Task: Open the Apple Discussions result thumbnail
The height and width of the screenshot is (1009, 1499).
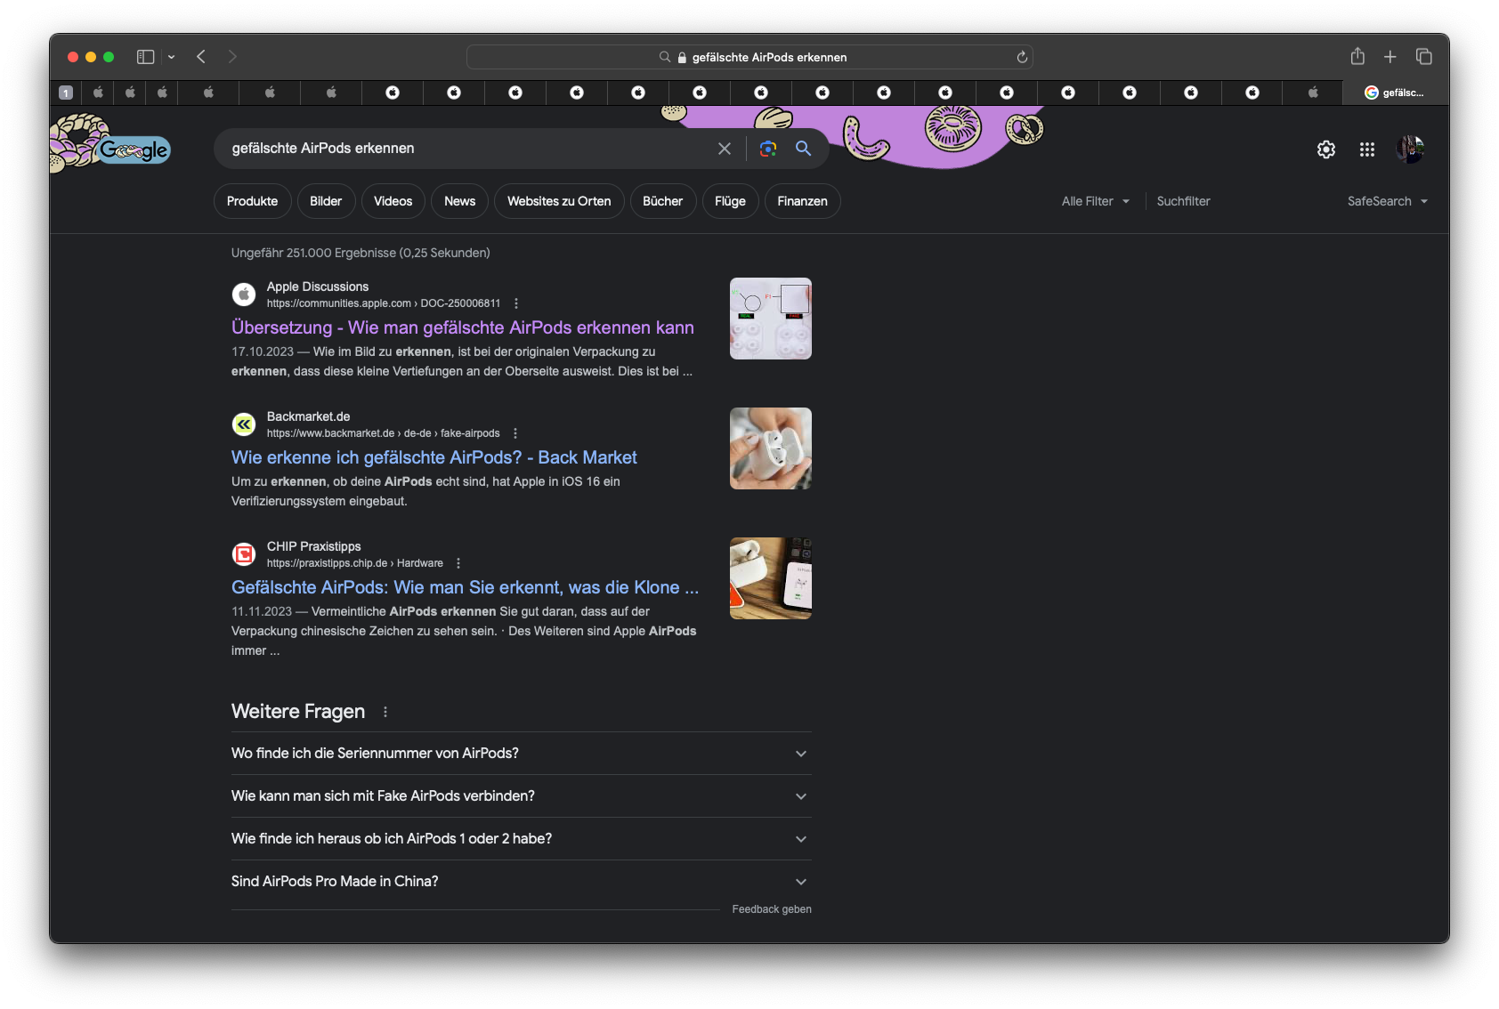Action: [771, 319]
